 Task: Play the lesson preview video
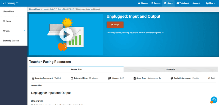66,34
